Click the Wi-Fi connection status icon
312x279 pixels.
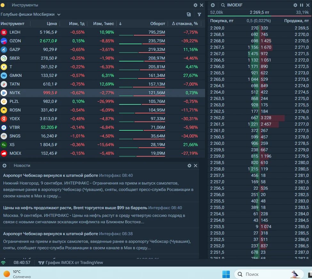(3, 263)
